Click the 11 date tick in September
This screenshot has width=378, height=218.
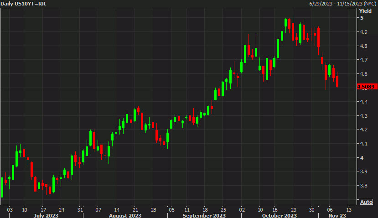(x=187, y=209)
